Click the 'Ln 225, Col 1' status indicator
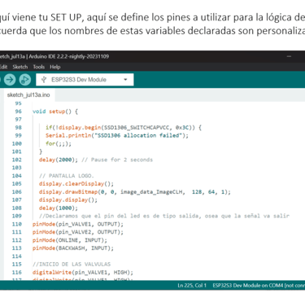 (x=192, y=285)
